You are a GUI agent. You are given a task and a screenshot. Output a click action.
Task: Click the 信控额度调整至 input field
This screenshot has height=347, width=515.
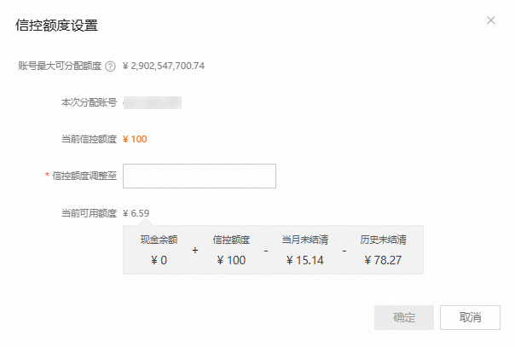click(200, 176)
